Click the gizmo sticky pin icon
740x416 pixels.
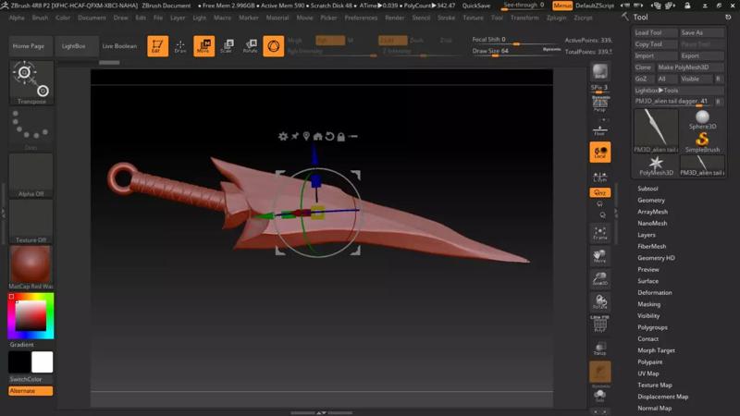(x=295, y=136)
